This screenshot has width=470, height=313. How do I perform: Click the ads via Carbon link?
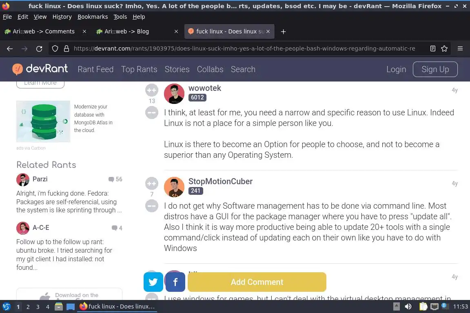pyautogui.click(x=31, y=148)
